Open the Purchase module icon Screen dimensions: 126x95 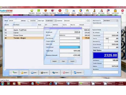[x=39, y=11]
